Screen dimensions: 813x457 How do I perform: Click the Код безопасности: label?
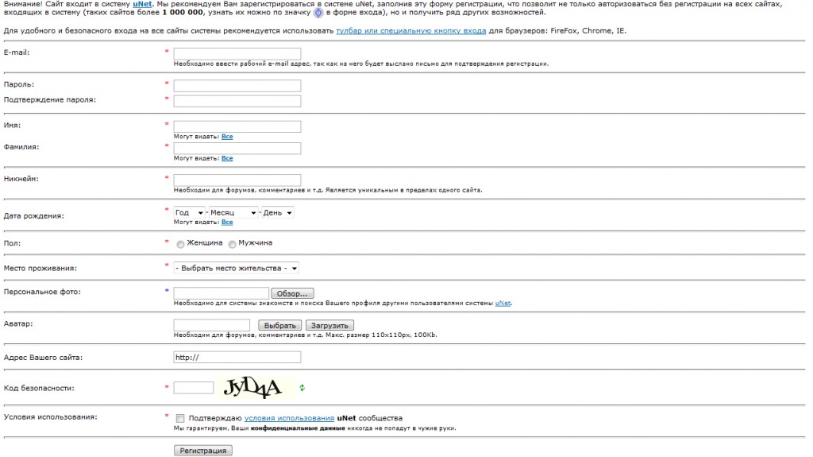(x=39, y=388)
